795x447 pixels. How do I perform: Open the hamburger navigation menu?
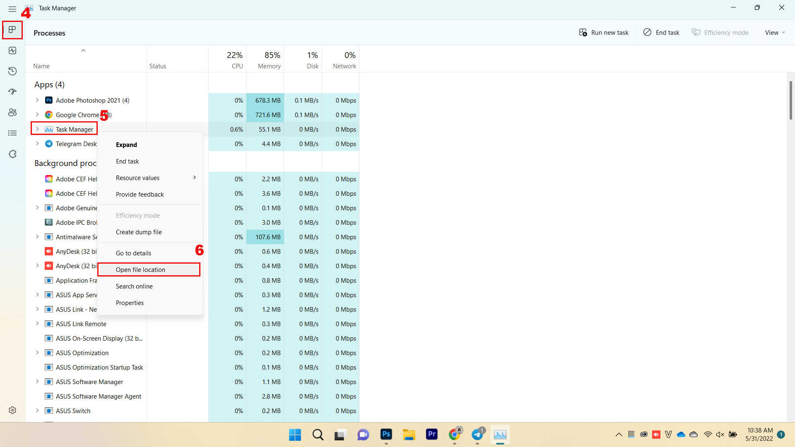[x=12, y=9]
